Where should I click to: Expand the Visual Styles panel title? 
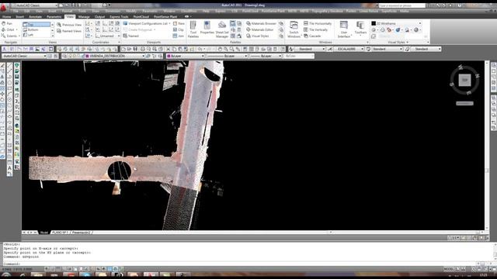(398, 42)
